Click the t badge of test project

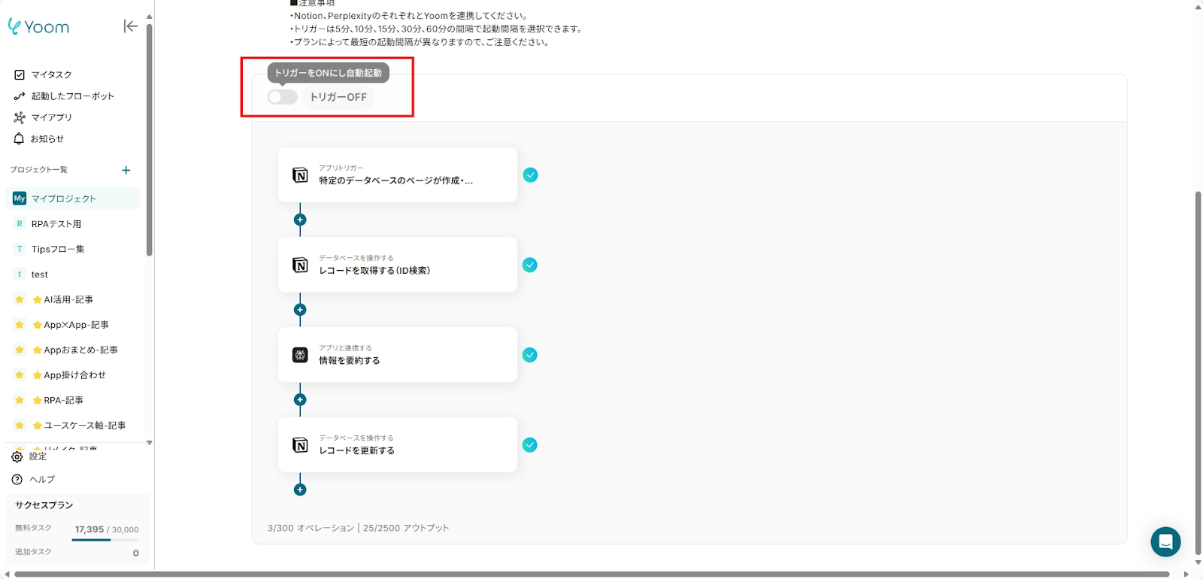pos(20,274)
